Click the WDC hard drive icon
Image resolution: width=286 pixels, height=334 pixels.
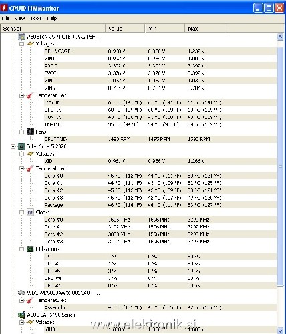(x=21, y=293)
